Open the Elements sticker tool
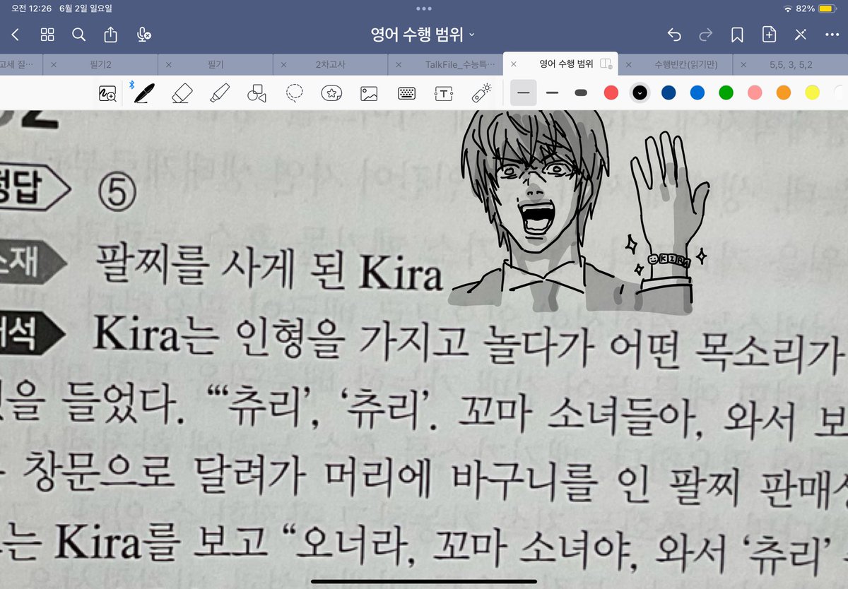Image resolution: width=848 pixels, height=589 pixels. coord(331,93)
